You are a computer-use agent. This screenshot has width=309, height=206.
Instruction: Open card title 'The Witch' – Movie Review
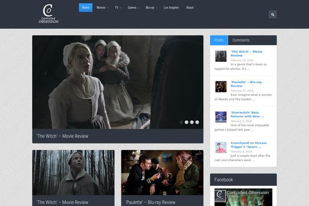tap(62, 202)
